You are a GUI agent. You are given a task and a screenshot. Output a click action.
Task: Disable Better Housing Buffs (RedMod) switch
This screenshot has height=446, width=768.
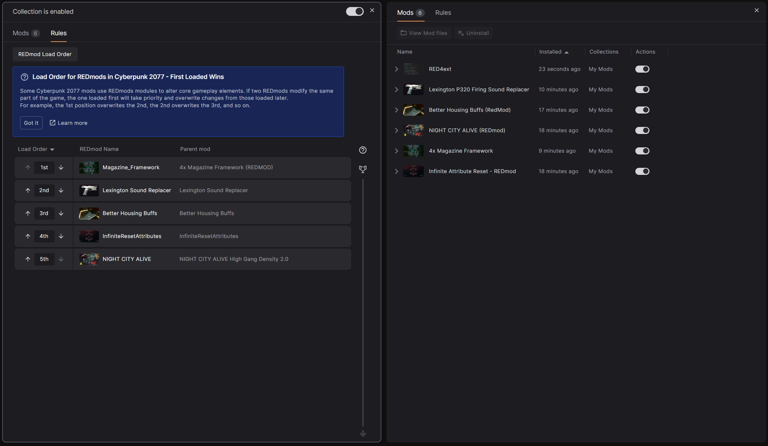(642, 110)
